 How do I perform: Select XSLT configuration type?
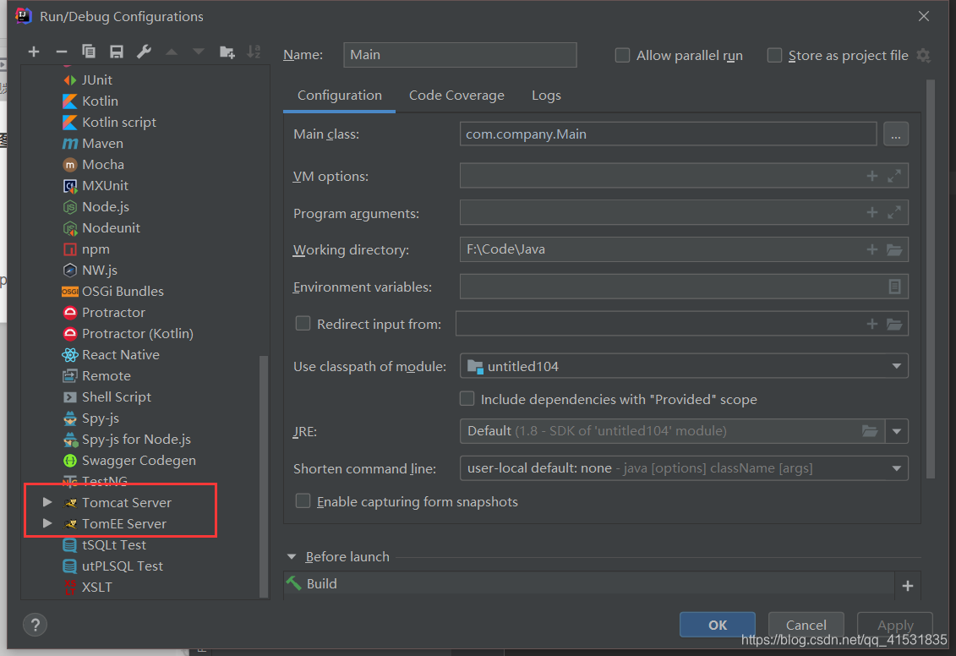[88, 588]
